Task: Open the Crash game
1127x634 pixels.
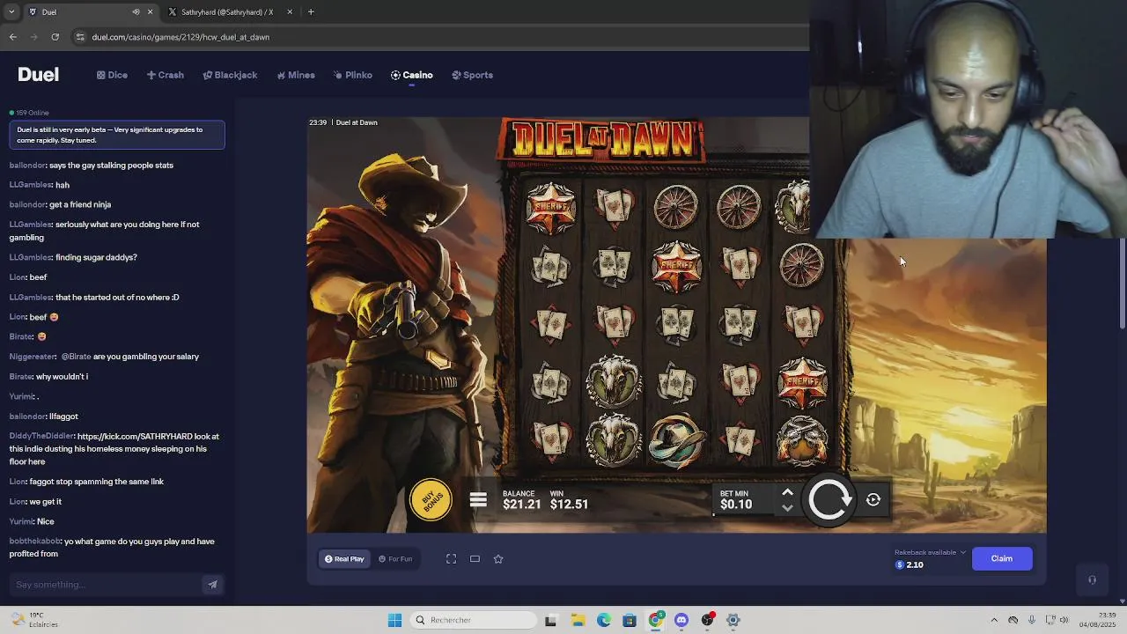Action: click(166, 75)
